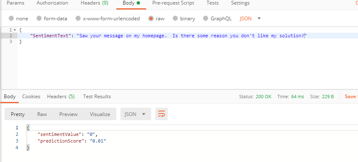Select the x-www-form-urlencoded body type
The width and height of the screenshot is (358, 162).
pos(108,19)
